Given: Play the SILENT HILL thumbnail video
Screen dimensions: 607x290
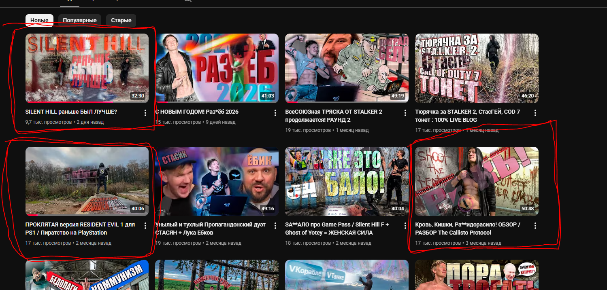Looking at the screenshot, I should [x=87, y=68].
